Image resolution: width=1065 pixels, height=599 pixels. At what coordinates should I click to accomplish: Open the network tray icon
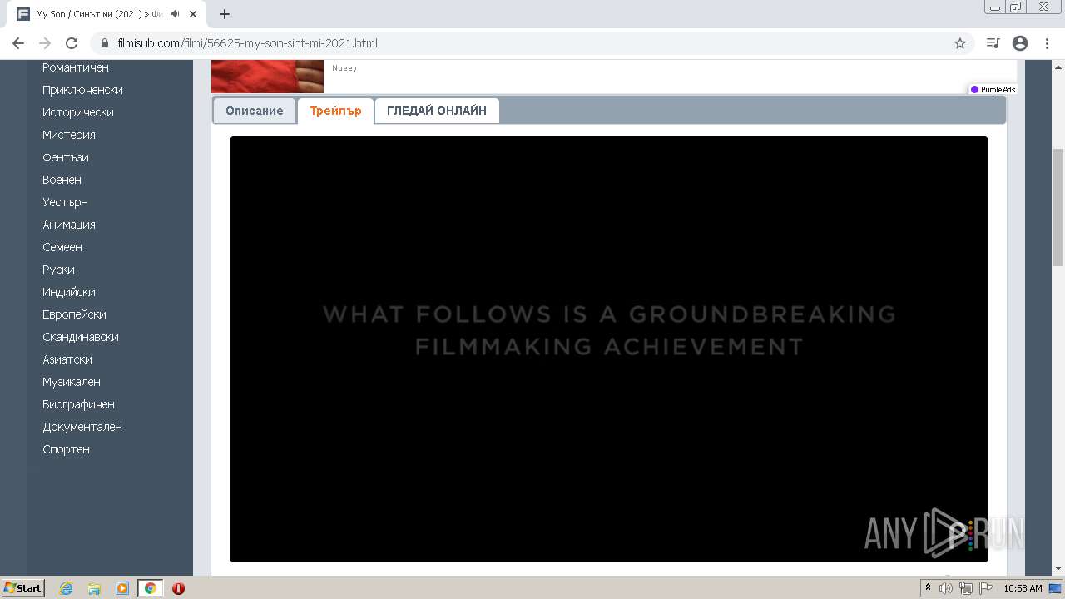point(966,588)
